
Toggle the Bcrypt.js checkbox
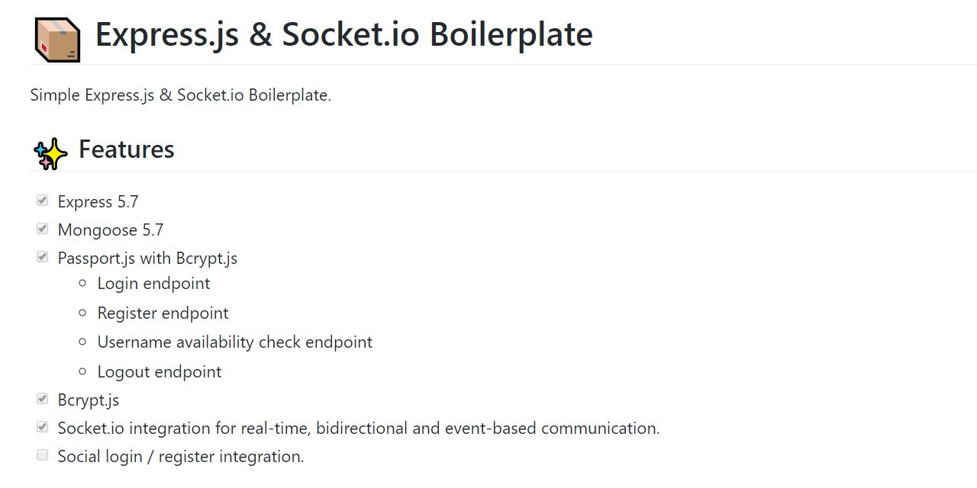coord(43,399)
